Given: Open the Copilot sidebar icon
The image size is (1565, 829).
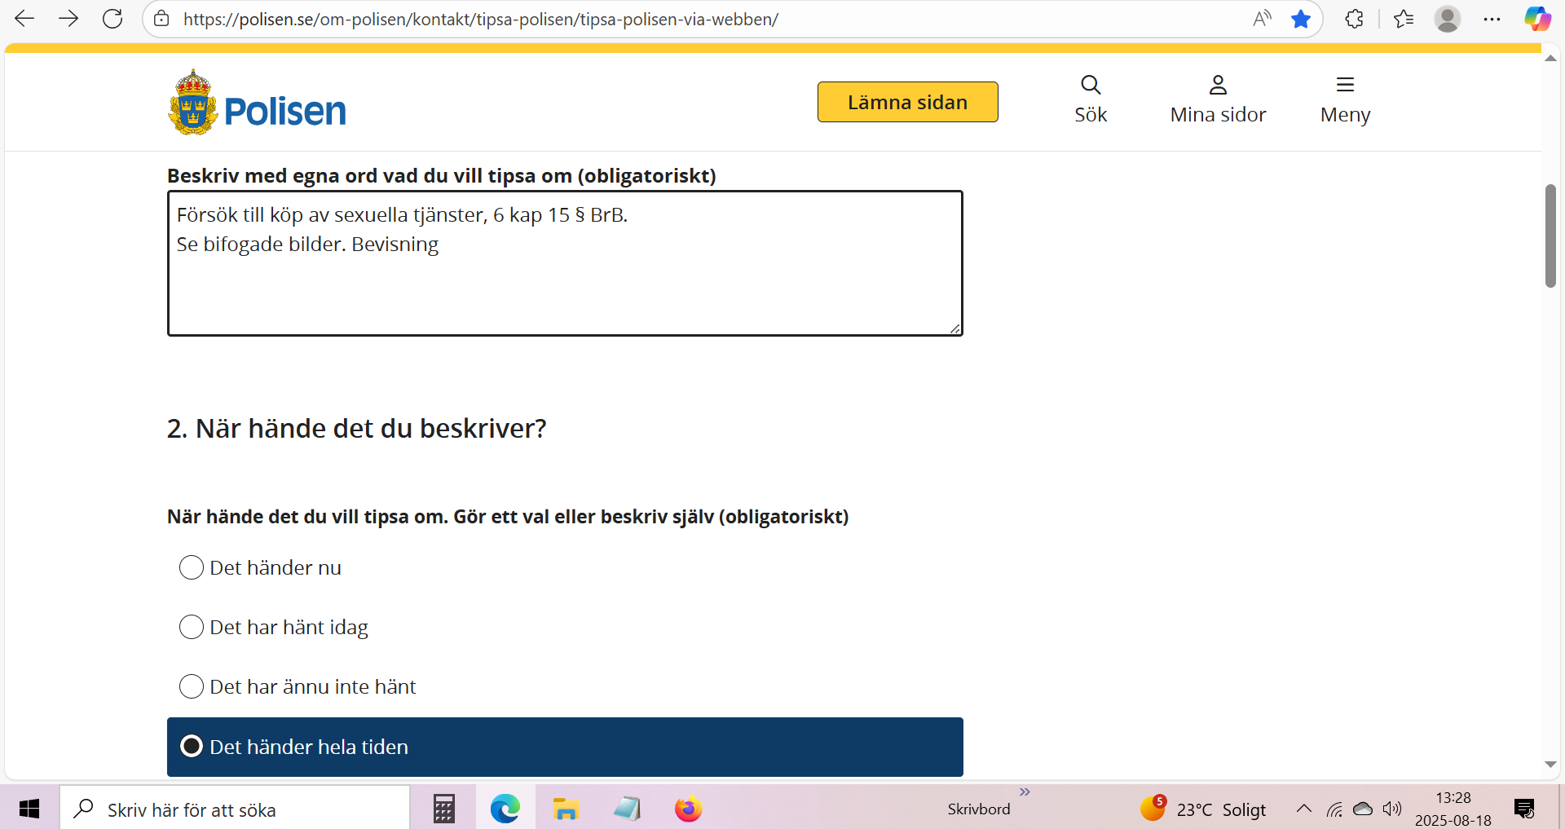Looking at the screenshot, I should tap(1537, 19).
